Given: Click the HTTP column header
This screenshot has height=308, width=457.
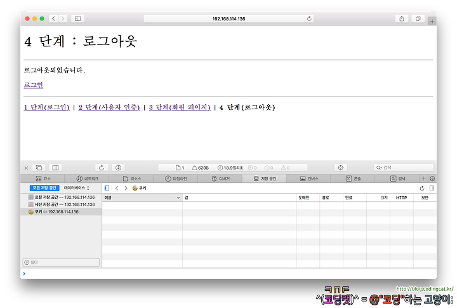Looking at the screenshot, I should pyautogui.click(x=402, y=198).
